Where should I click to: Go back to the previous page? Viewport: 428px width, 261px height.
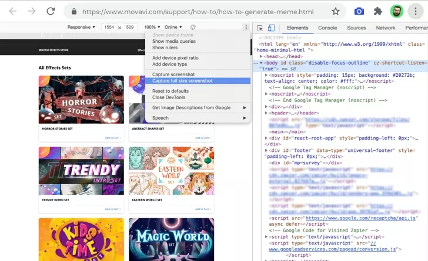(13, 11)
